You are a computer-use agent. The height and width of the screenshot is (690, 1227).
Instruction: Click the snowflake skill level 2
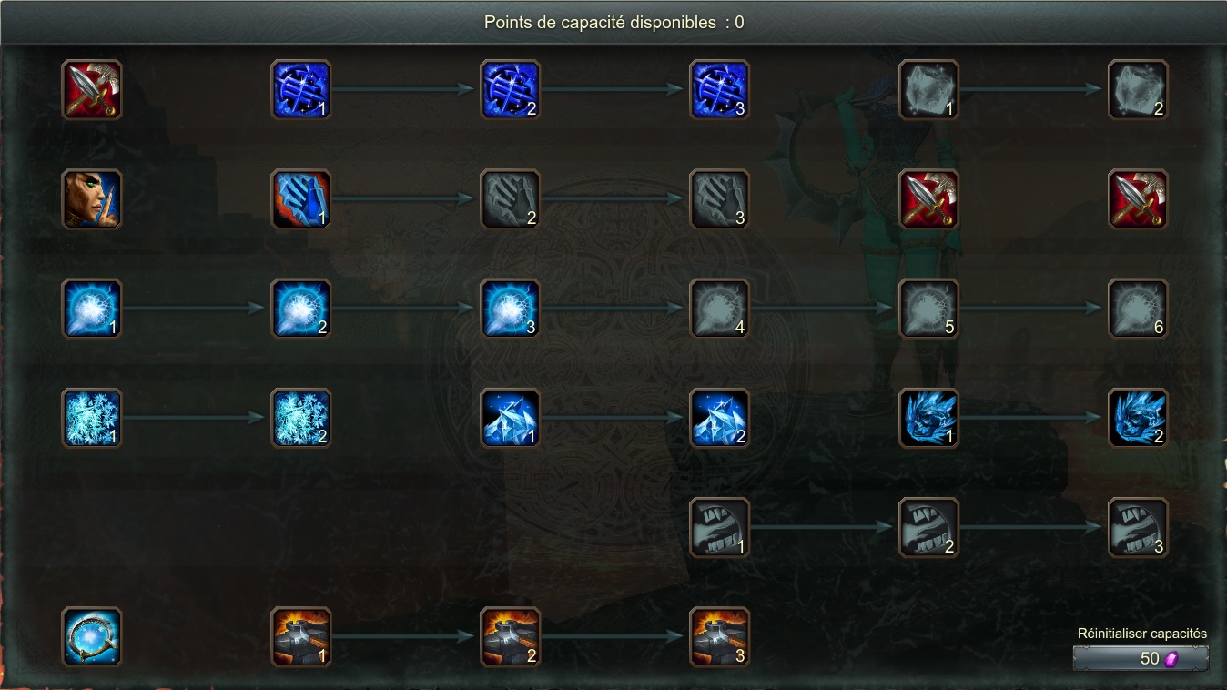coord(301,418)
